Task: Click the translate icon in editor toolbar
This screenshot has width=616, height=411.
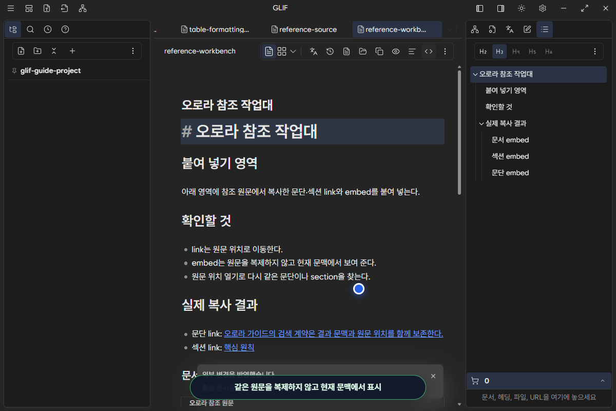Action: click(314, 51)
